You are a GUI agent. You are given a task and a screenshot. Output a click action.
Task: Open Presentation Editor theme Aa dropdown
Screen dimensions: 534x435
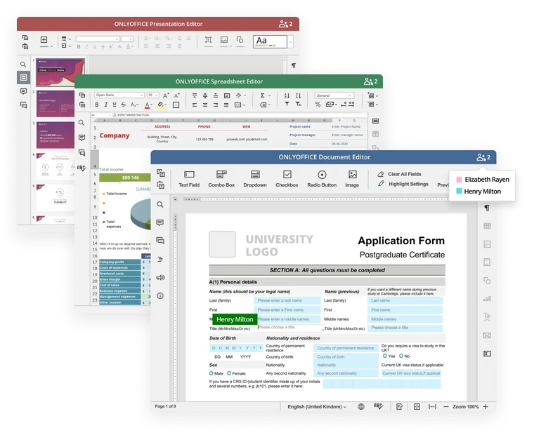[290, 42]
